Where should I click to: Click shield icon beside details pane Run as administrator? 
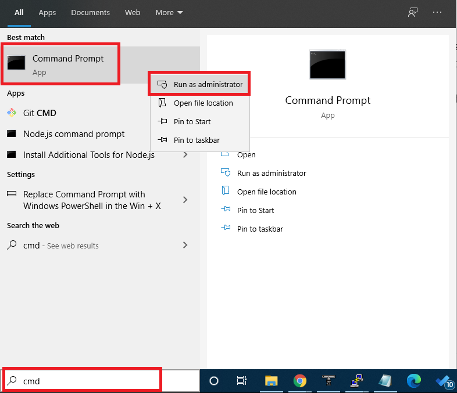(226, 172)
